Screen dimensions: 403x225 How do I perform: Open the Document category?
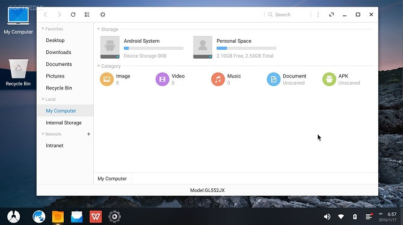click(x=286, y=79)
